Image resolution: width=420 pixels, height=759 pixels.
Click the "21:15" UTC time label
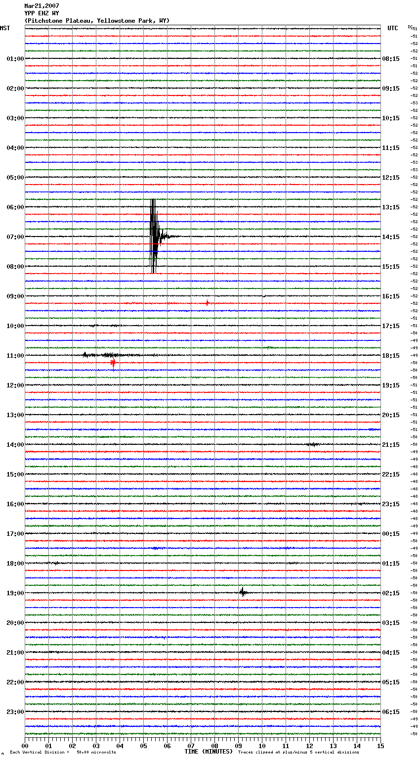pos(391,445)
